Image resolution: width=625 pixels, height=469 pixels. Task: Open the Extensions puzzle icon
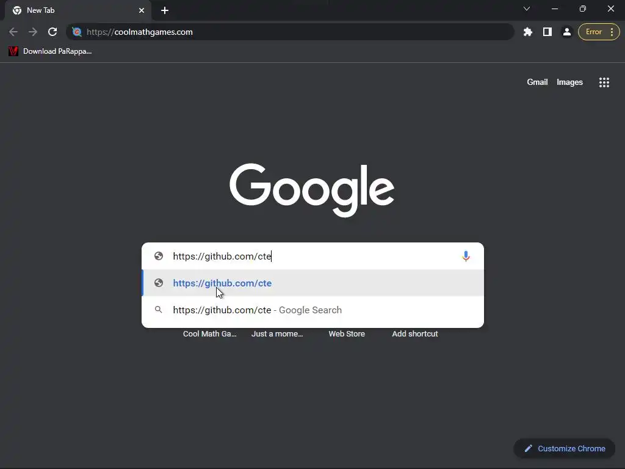pos(528,32)
